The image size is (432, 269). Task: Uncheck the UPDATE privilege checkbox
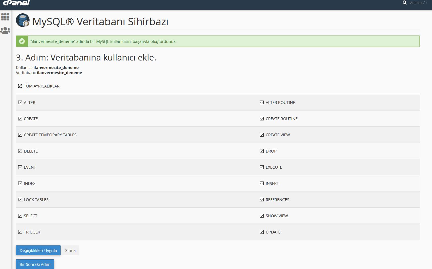262,232
